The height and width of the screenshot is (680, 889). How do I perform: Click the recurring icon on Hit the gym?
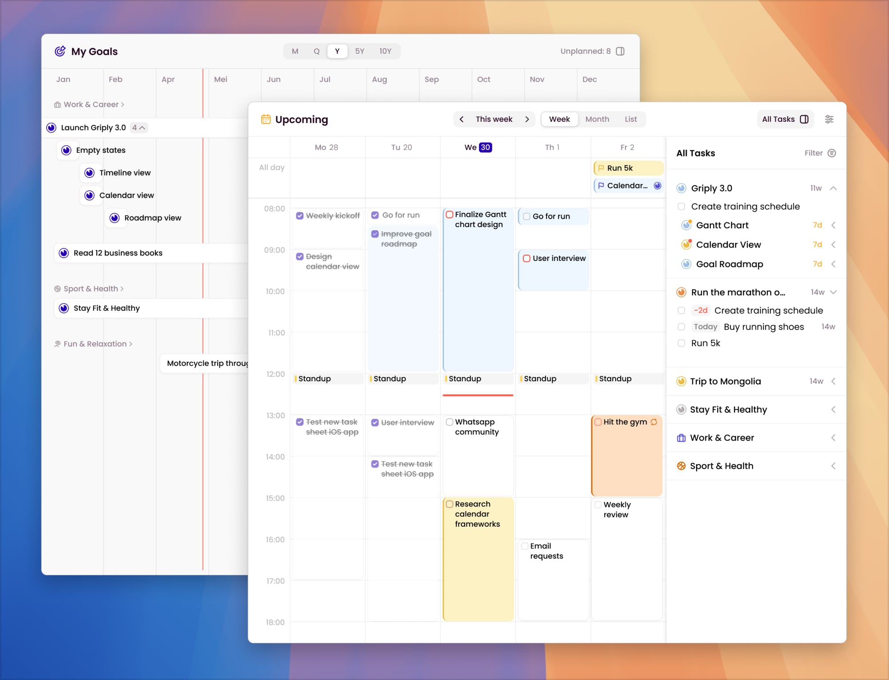click(654, 422)
